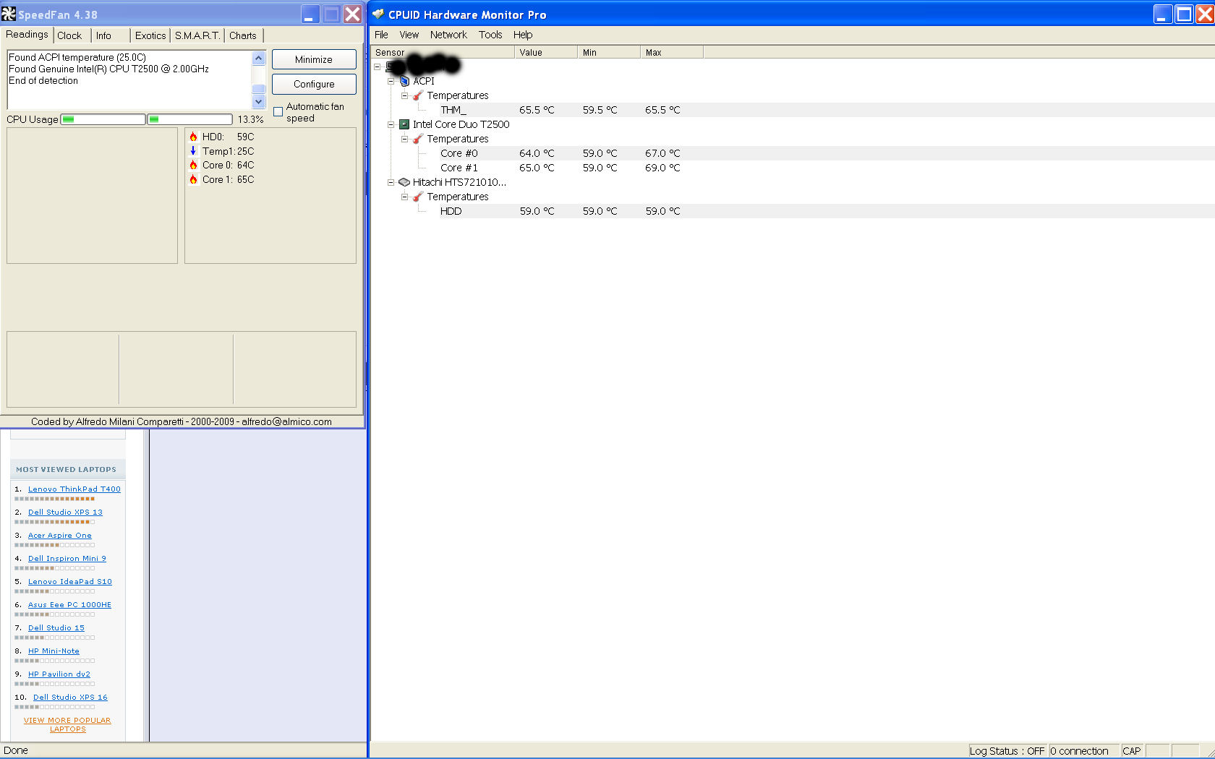Open Asus Eee PC 1000HE link
Viewport: 1215px width, 759px height.
pos(69,605)
